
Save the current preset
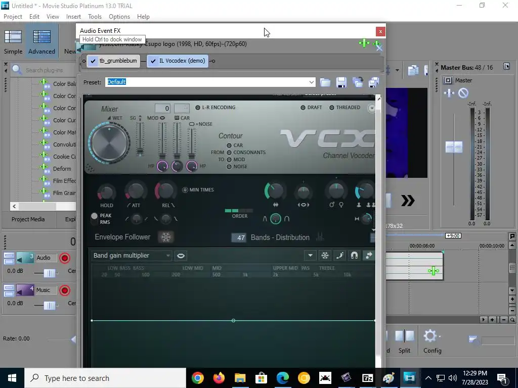click(x=341, y=82)
